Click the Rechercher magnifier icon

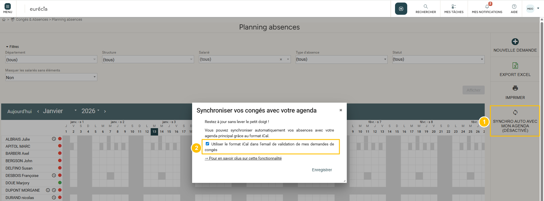coord(425,7)
